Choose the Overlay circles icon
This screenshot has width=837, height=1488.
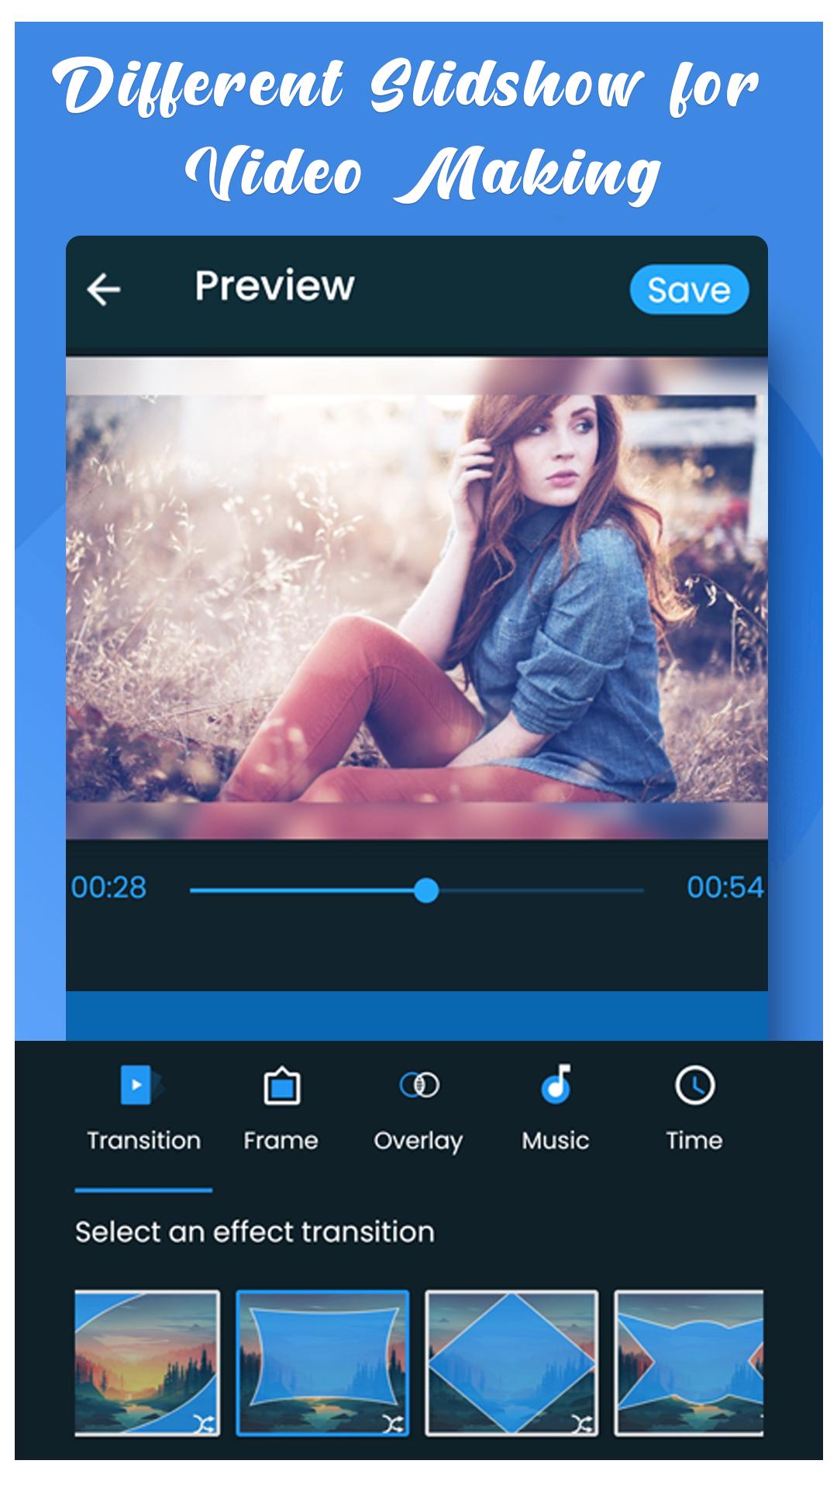[x=418, y=1085]
